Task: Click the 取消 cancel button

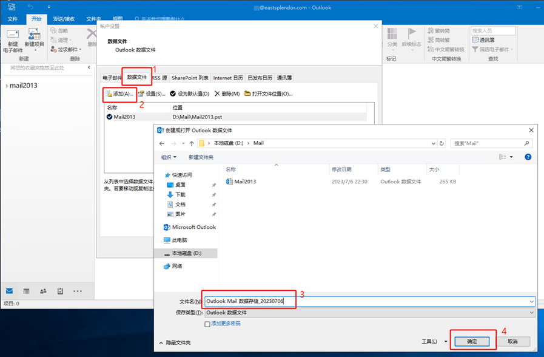Action: (x=512, y=342)
